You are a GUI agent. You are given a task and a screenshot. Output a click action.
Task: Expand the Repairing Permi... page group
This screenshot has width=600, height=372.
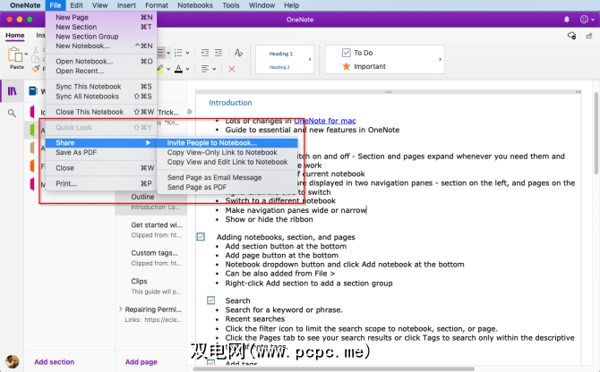122,309
